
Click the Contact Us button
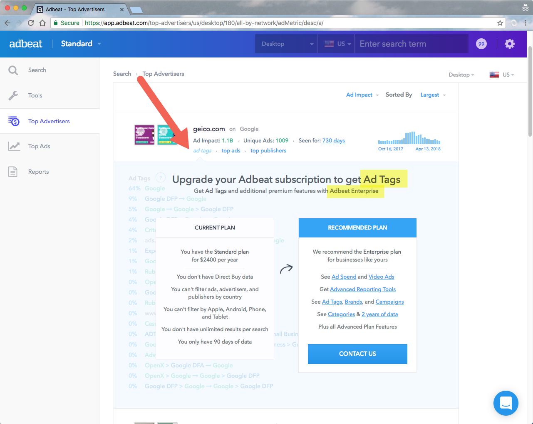(357, 354)
